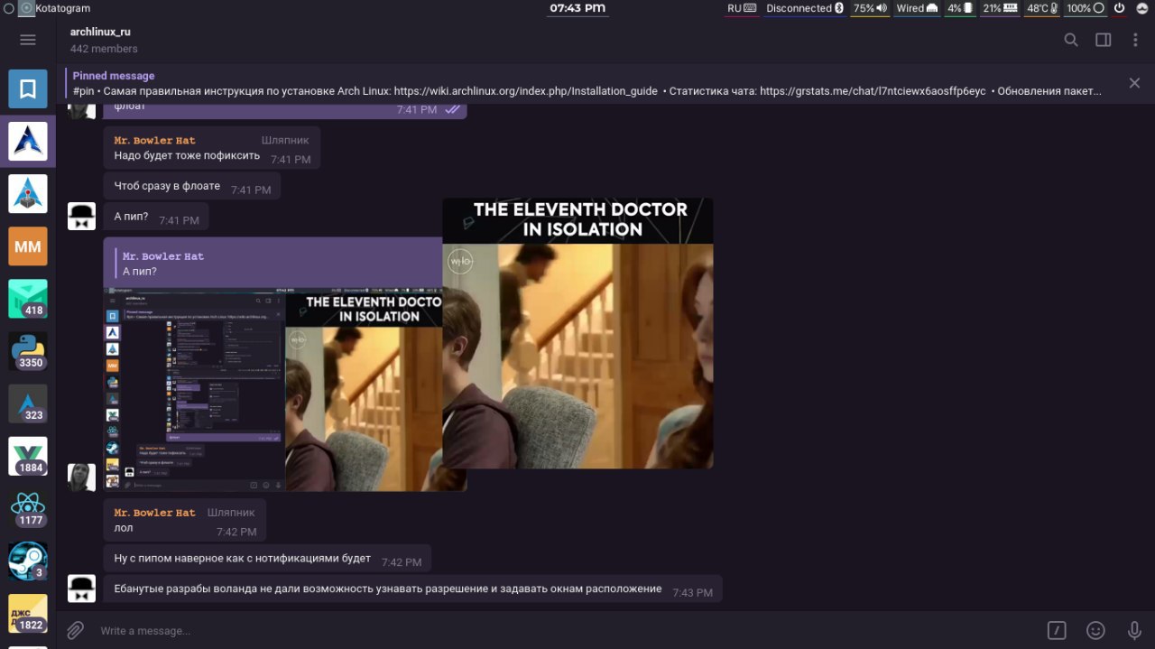Click the 07:43 pm clock
Viewport: 1155px width, 649px height.
click(x=577, y=8)
